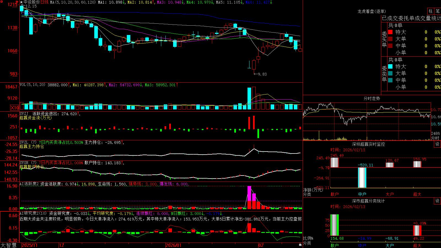Click the 大智慧 logo in bottom corner

coord(9,245)
